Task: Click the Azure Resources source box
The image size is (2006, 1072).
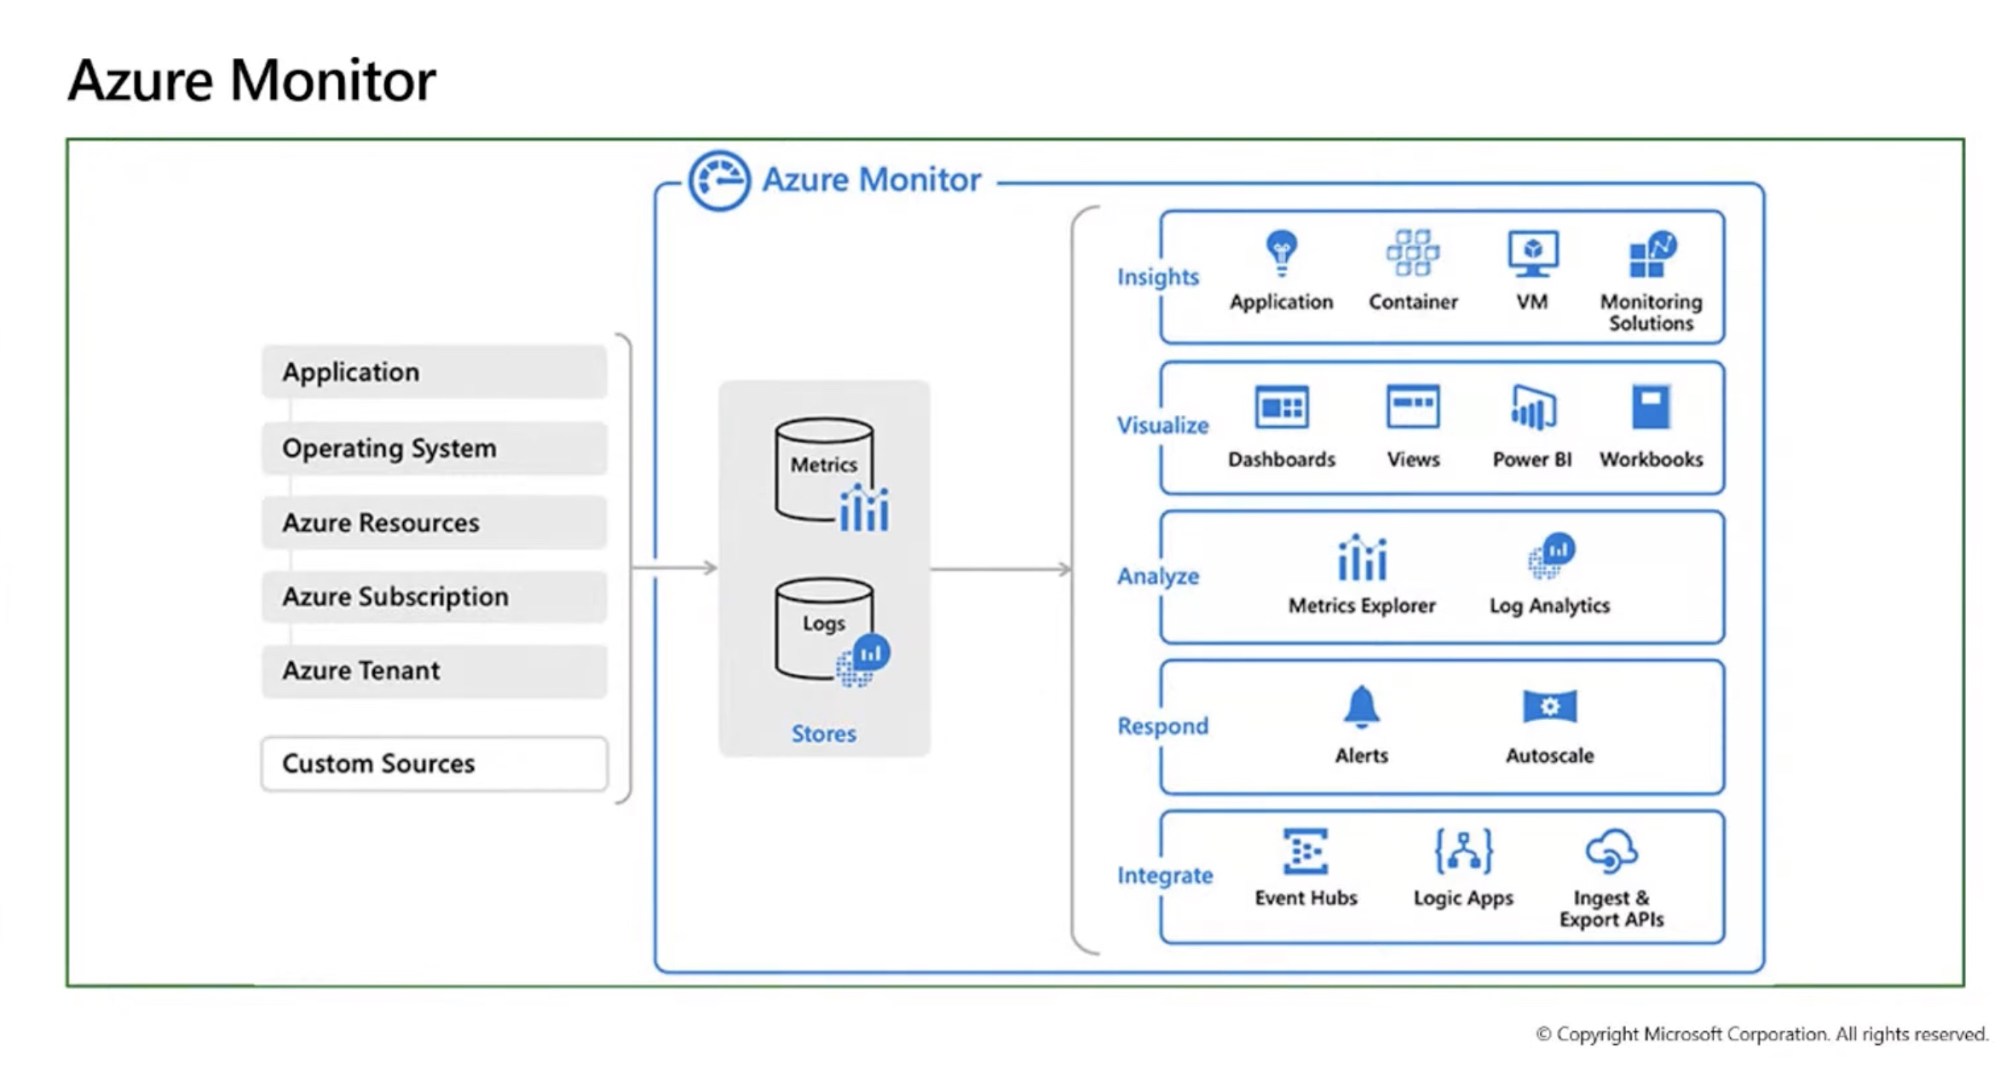Action: pyautogui.click(x=434, y=522)
